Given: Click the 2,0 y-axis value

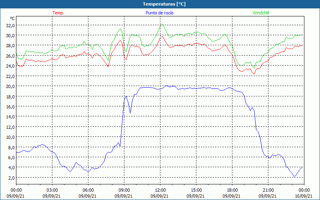Looking at the screenshot, I should point(11,178).
